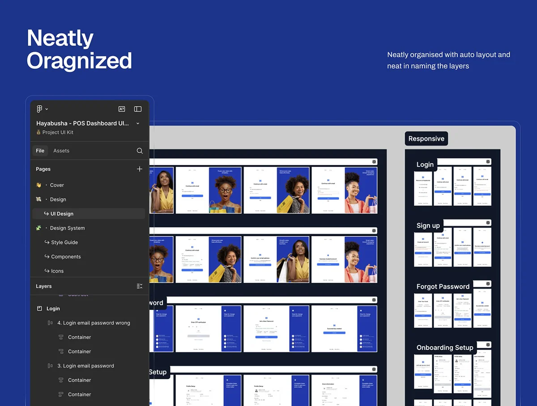Image resolution: width=537 pixels, height=406 pixels.
Task: Add a new page with plus icon
Action: click(x=140, y=169)
